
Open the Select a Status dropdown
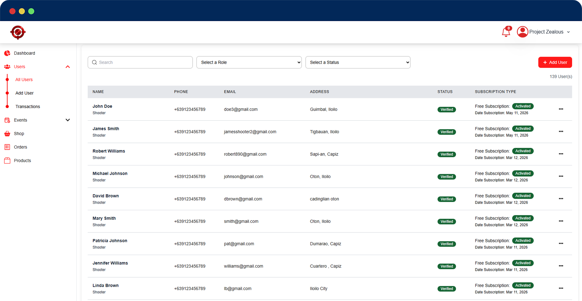pyautogui.click(x=358, y=62)
